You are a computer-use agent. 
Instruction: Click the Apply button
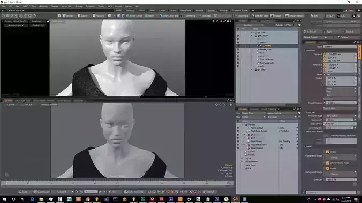click(x=329, y=32)
